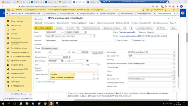Image resolution: width=188 pixels, height=106 pixels.
Task: Open the Сценарий field lookup icon
Action: click(x=97, y=71)
